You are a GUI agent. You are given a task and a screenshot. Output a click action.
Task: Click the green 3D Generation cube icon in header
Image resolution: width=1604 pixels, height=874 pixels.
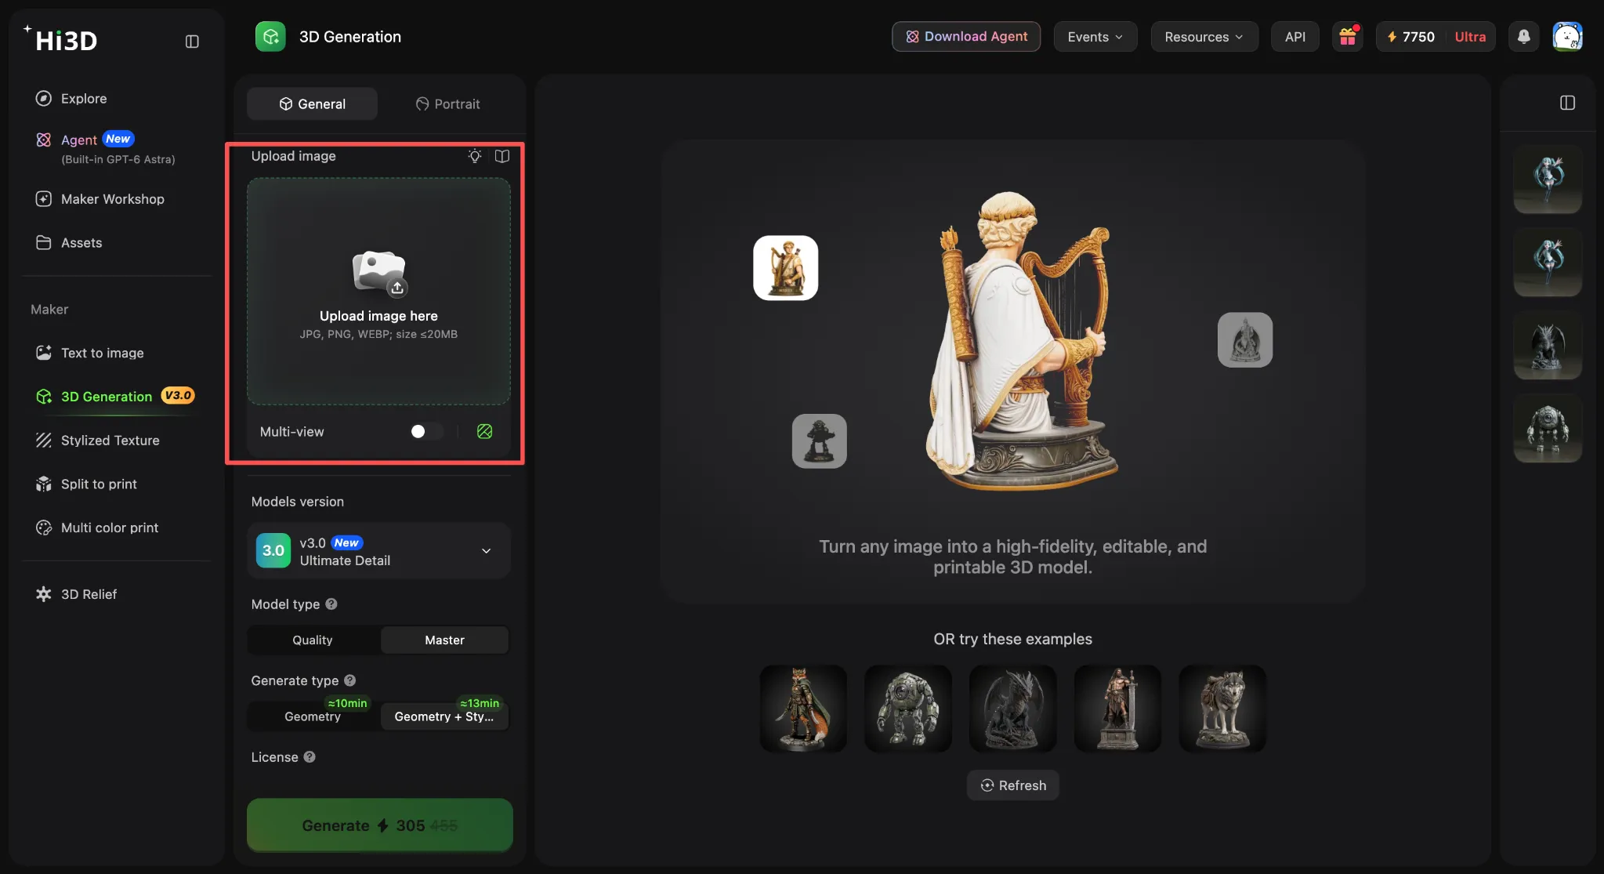click(x=270, y=37)
